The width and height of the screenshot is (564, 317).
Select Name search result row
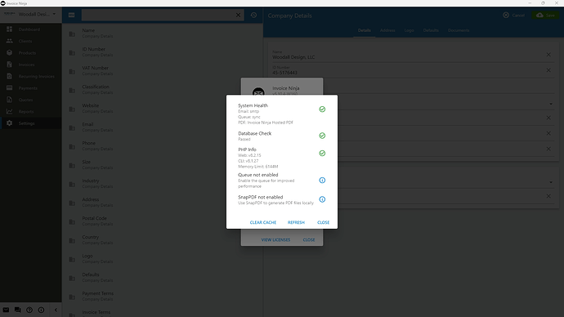click(x=163, y=33)
